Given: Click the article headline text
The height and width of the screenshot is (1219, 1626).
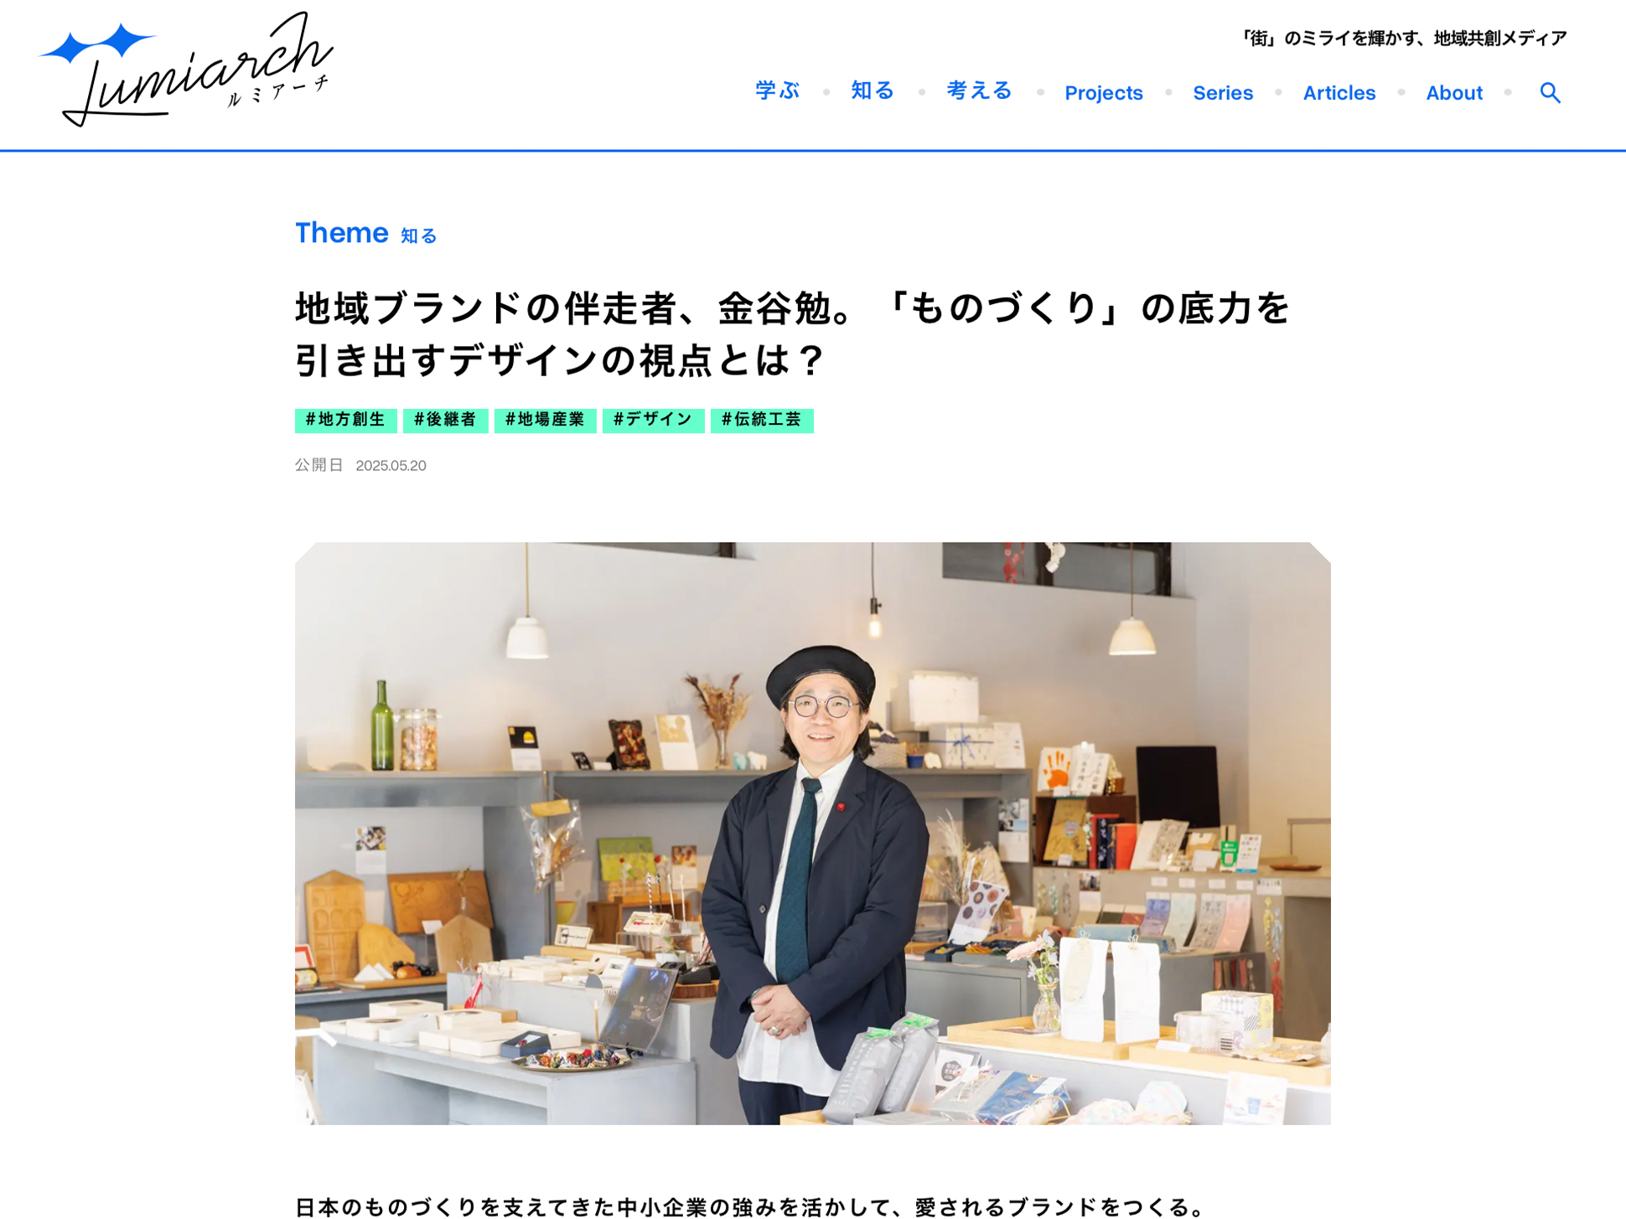Looking at the screenshot, I should tap(792, 334).
